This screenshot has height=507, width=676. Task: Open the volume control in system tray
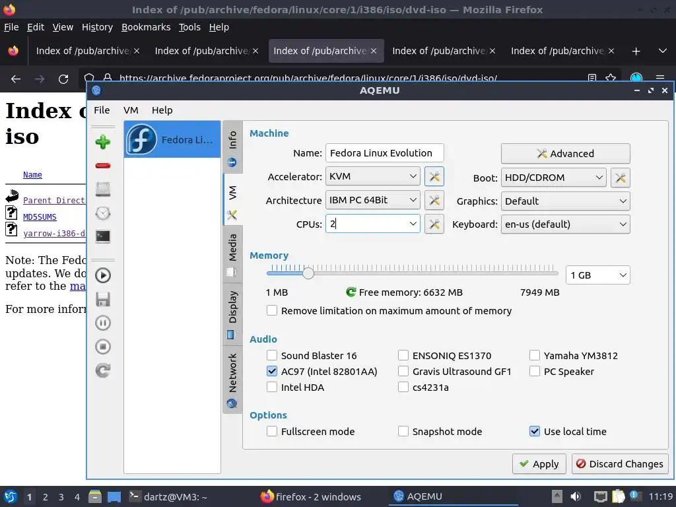coord(576,496)
